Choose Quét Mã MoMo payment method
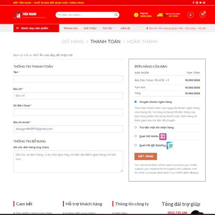This screenshot has height=215, width=215. click(x=135, y=136)
